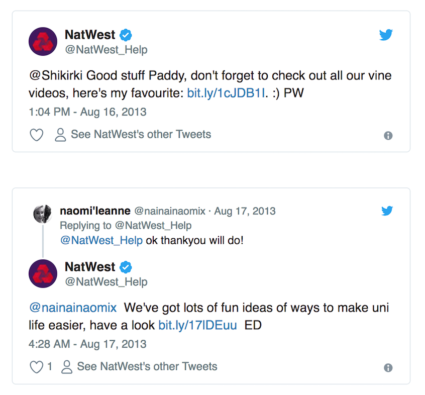
Task: Open the 1:04 PM - Aug 16, 2013 timestamp
Action: click(87, 112)
